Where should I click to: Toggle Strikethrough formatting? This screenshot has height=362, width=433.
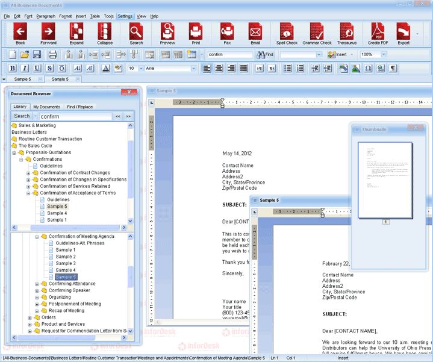click(49, 68)
